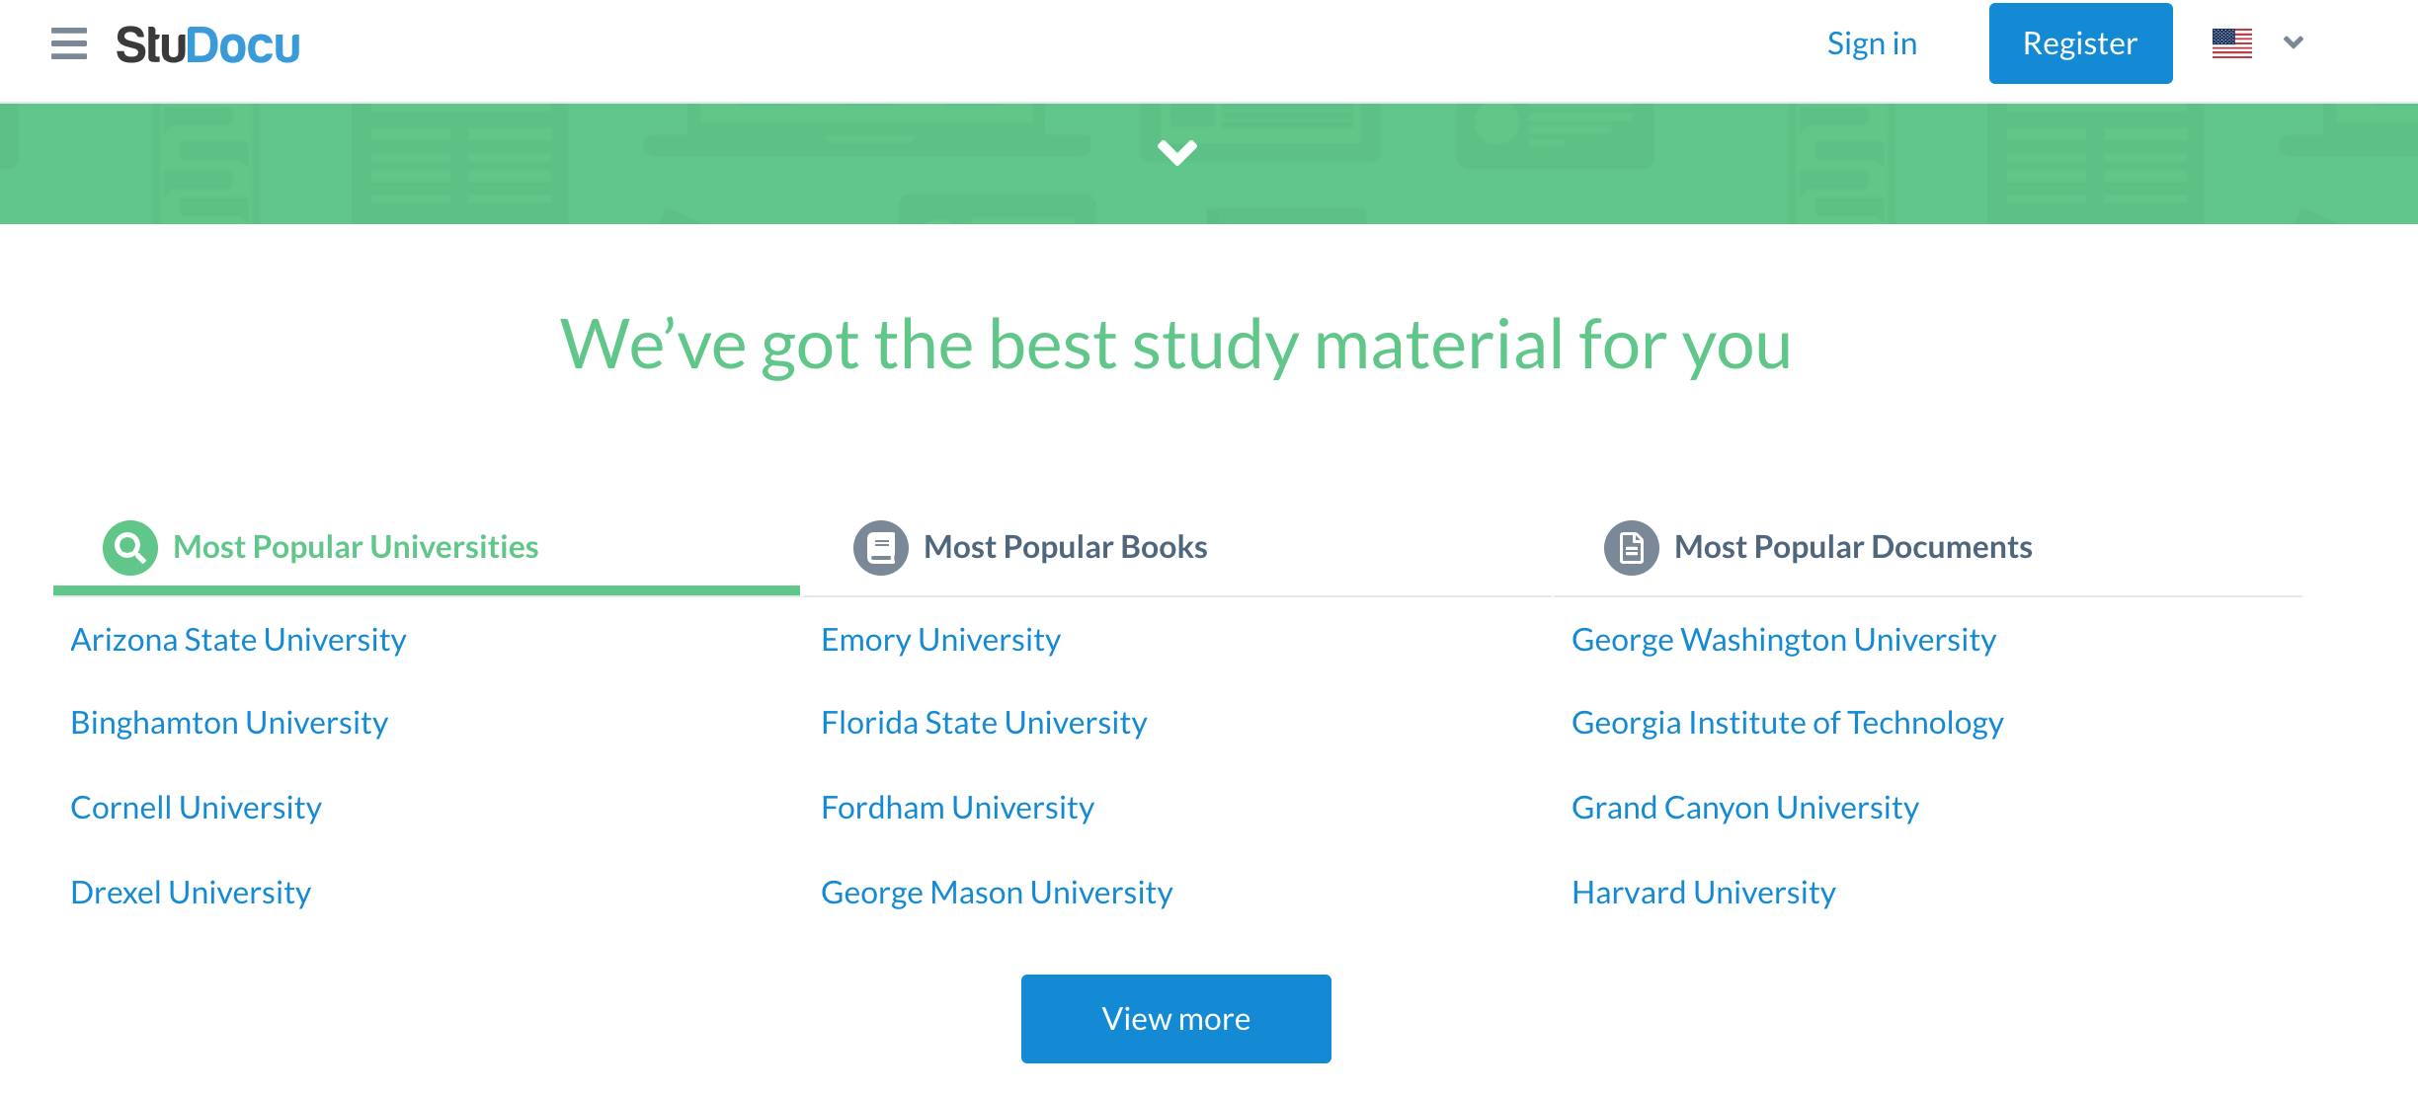
Task: Click the document icon beside Most Popular Documents
Action: [x=1631, y=548]
